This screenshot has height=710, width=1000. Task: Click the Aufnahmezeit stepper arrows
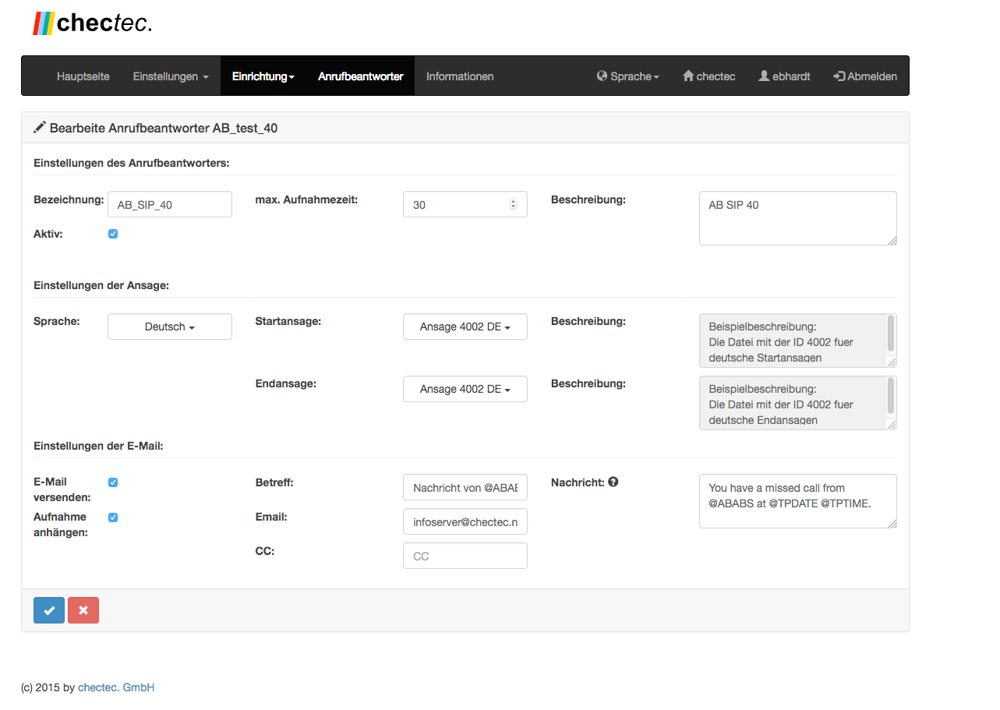(513, 204)
